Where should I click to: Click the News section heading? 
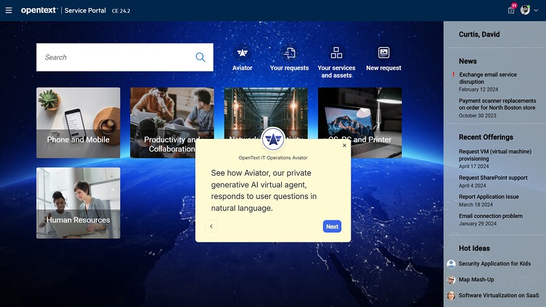pyautogui.click(x=468, y=61)
